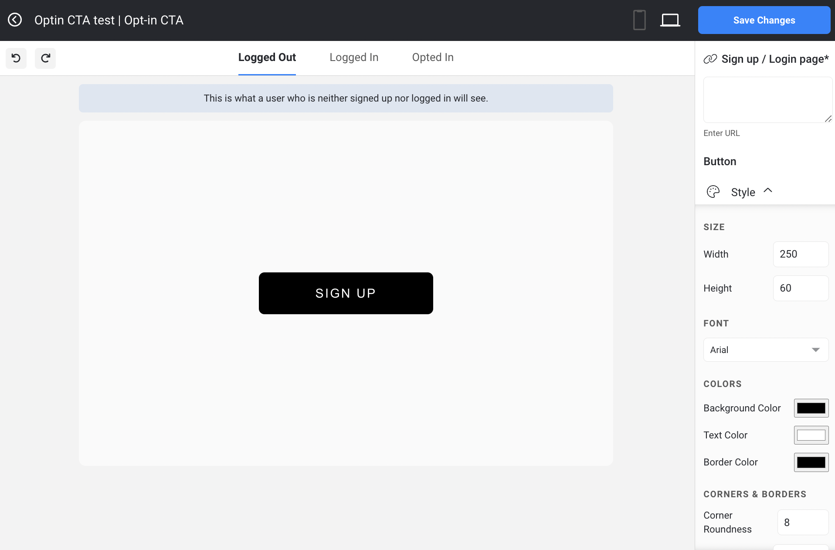This screenshot has width=835, height=550.
Task: Click the 'Height' label
Action: pyautogui.click(x=717, y=288)
